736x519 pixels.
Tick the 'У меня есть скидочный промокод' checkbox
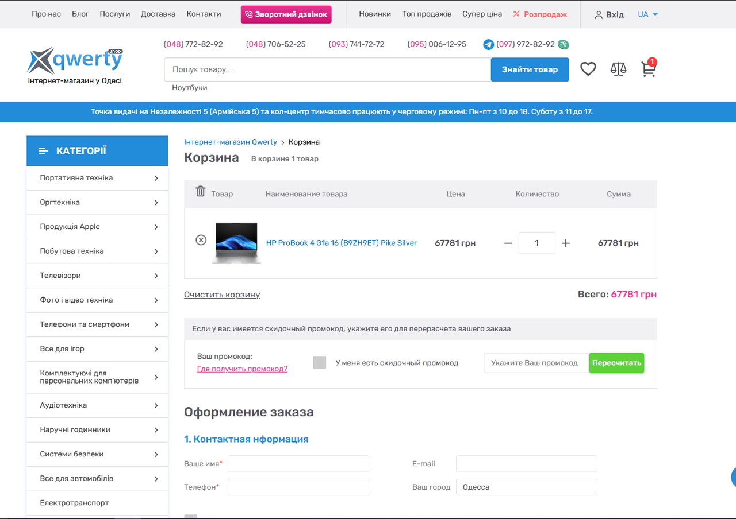click(x=320, y=363)
